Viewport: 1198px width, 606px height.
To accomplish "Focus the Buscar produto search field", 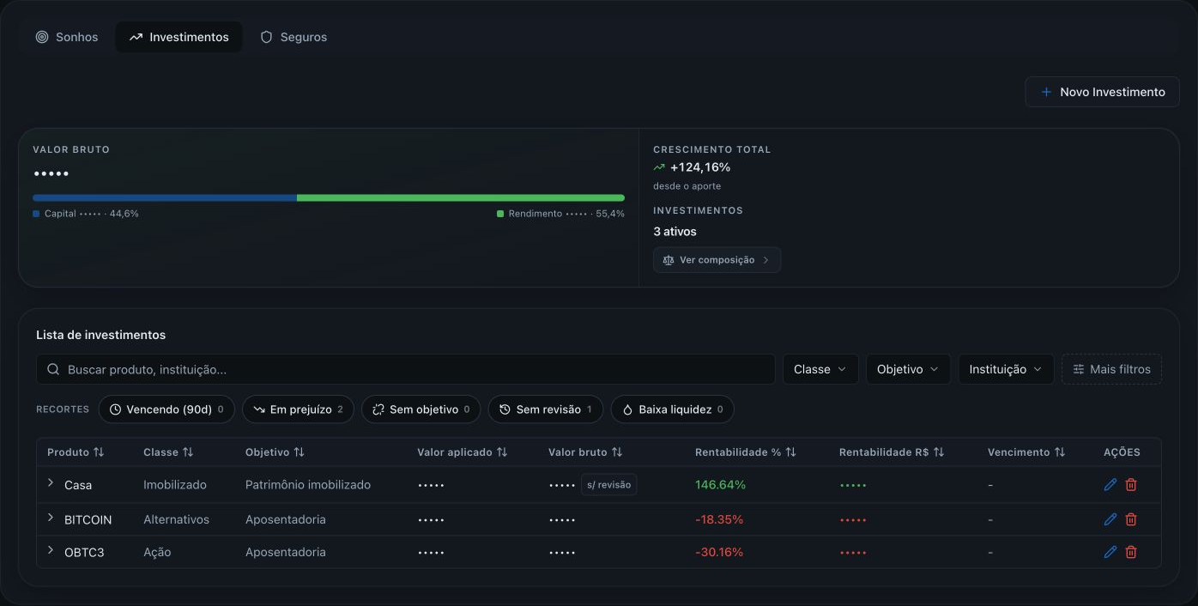I will click(406, 369).
